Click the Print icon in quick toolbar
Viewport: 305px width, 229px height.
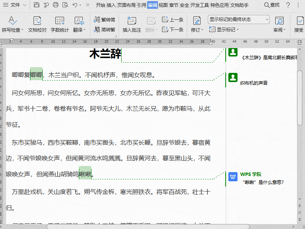pyautogui.click(x=56, y=5)
